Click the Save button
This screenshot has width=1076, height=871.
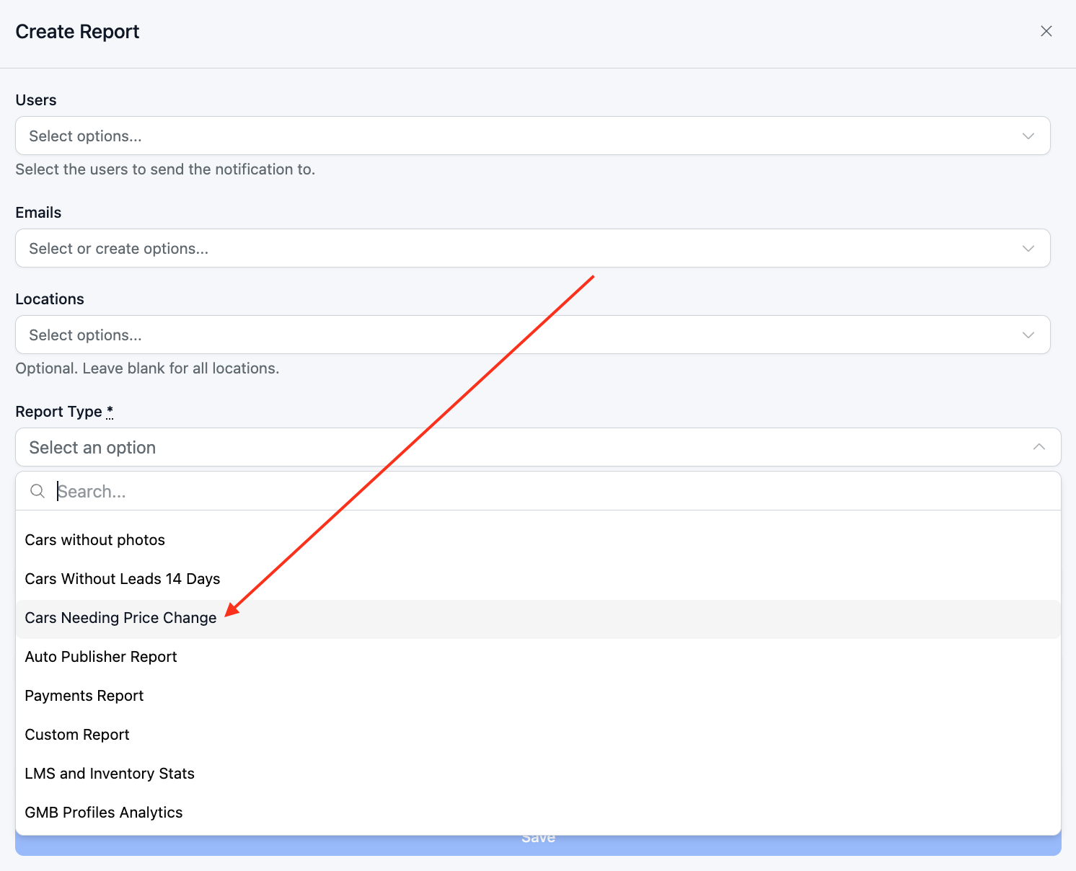click(538, 844)
